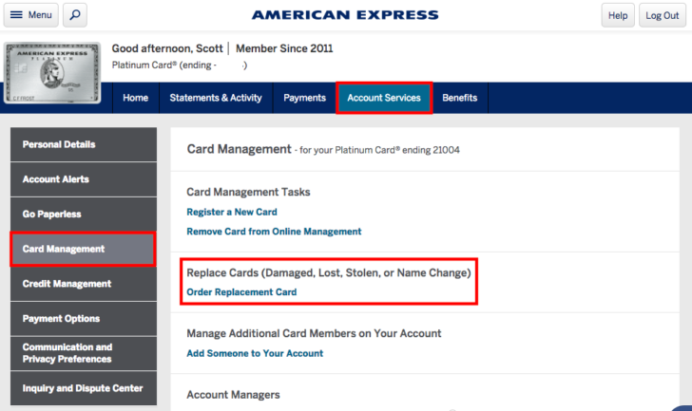Select Card Management sidebar item

(84, 249)
